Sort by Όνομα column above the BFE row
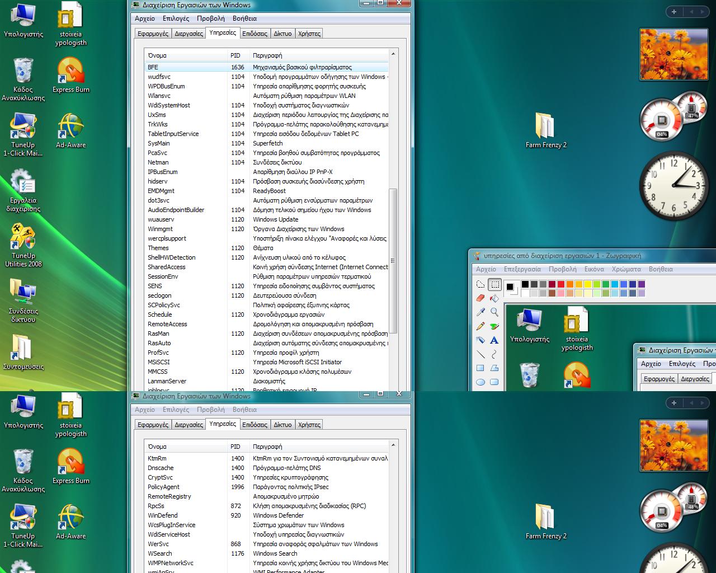Image resolution: width=716 pixels, height=573 pixels. coord(186,55)
